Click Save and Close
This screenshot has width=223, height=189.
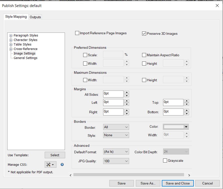pos(178,183)
